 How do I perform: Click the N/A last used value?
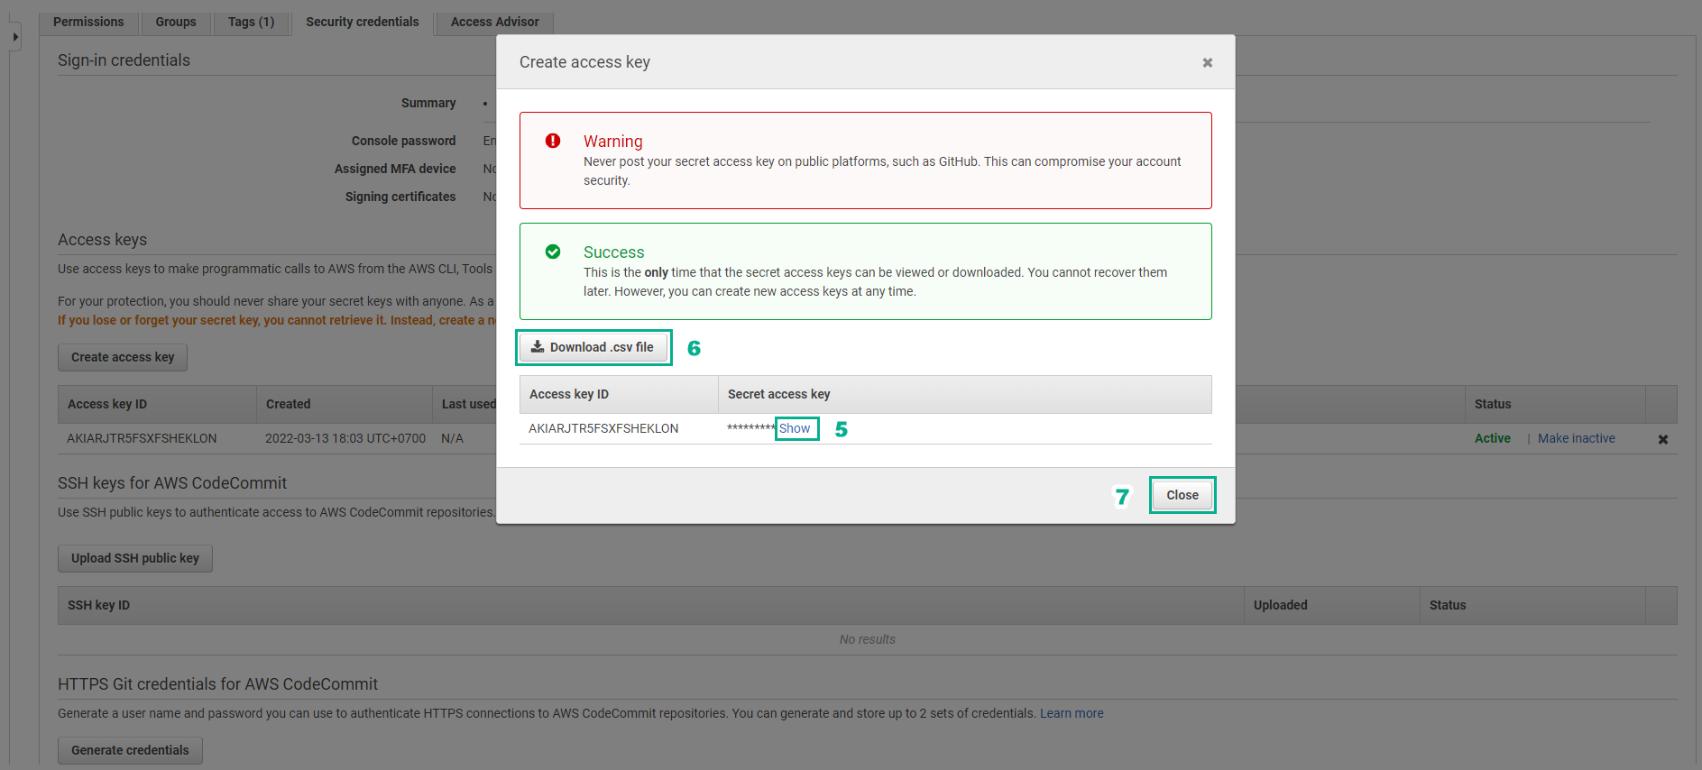point(452,438)
